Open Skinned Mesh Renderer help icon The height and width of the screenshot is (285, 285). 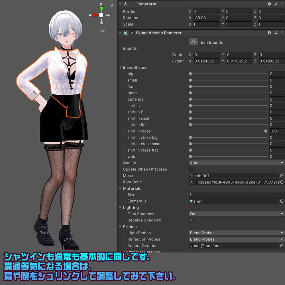pos(269,33)
